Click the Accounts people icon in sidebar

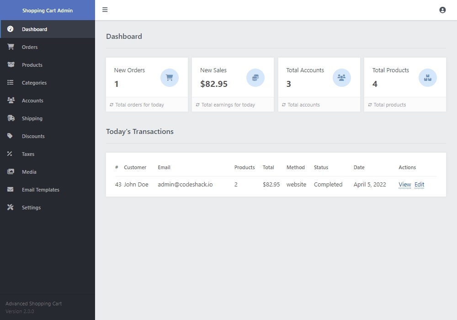[11, 100]
